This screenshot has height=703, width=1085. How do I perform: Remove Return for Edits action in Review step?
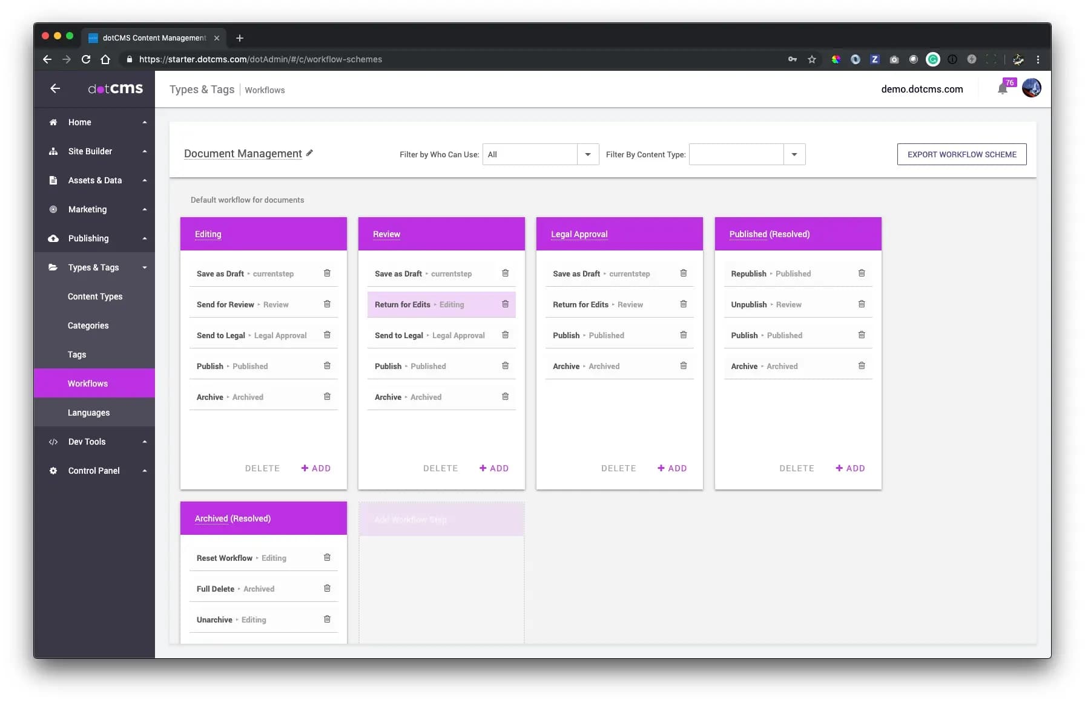(505, 304)
